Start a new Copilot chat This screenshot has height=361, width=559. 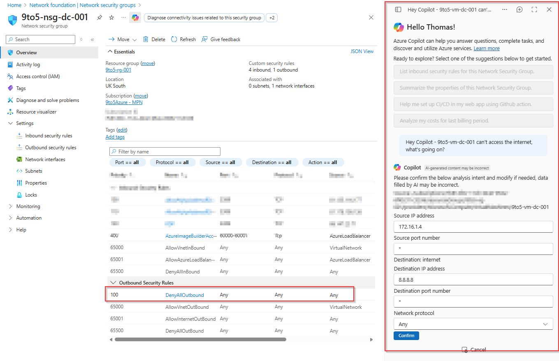[520, 9]
